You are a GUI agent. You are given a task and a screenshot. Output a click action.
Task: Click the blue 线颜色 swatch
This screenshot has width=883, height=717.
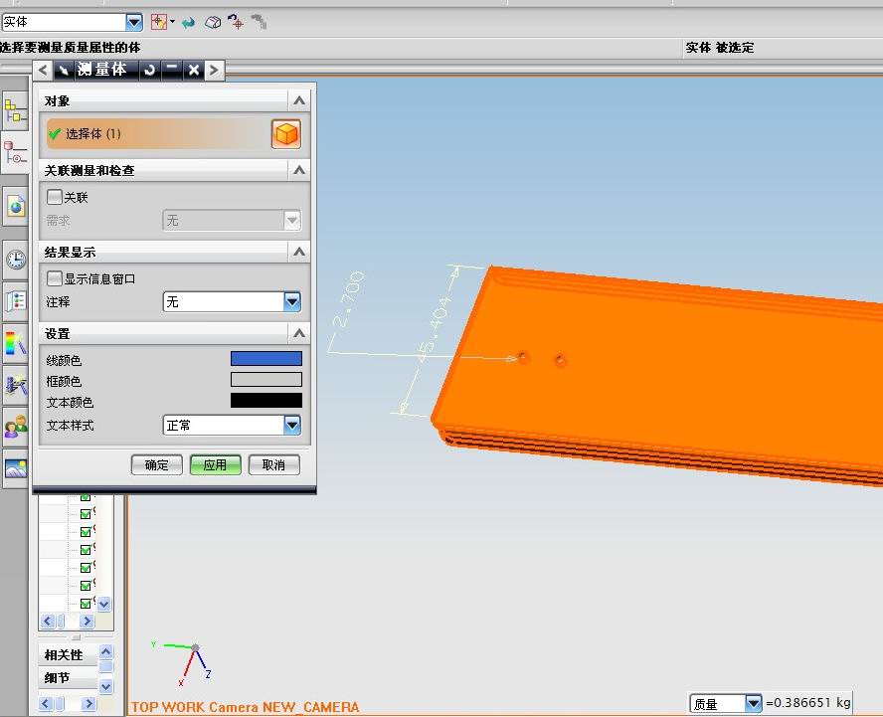[x=266, y=359]
